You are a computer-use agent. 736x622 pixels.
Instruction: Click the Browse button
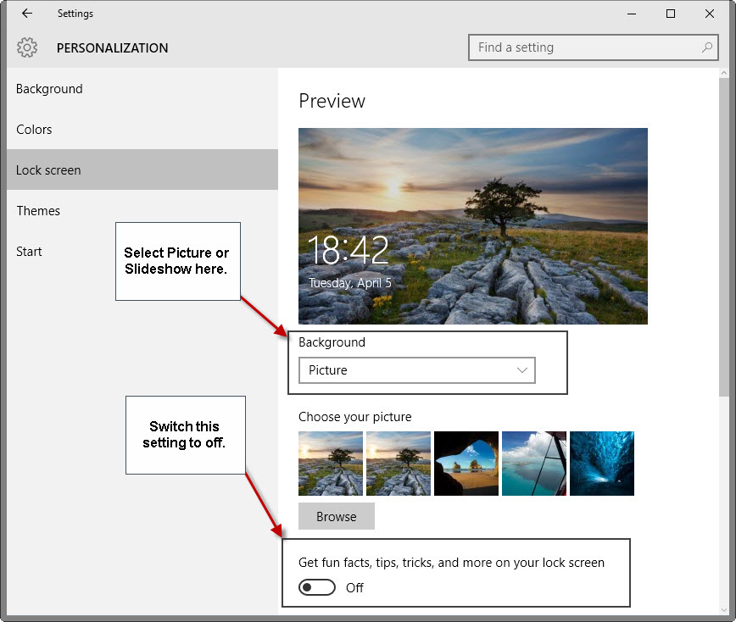coord(337,516)
